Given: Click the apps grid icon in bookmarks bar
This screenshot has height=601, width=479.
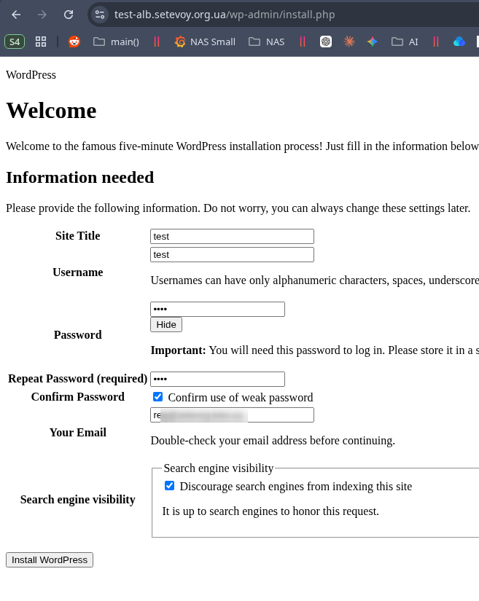Looking at the screenshot, I should (x=41, y=42).
